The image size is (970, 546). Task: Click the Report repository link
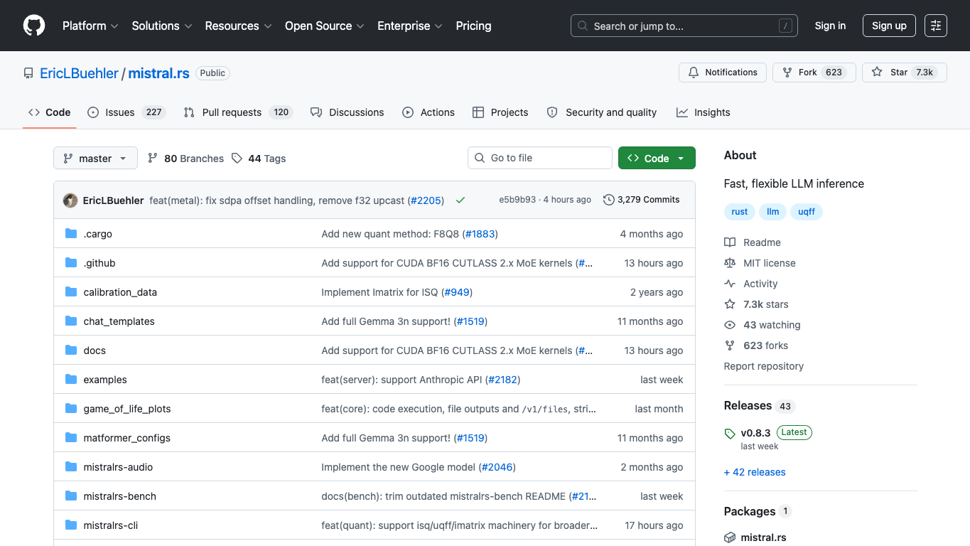click(764, 366)
